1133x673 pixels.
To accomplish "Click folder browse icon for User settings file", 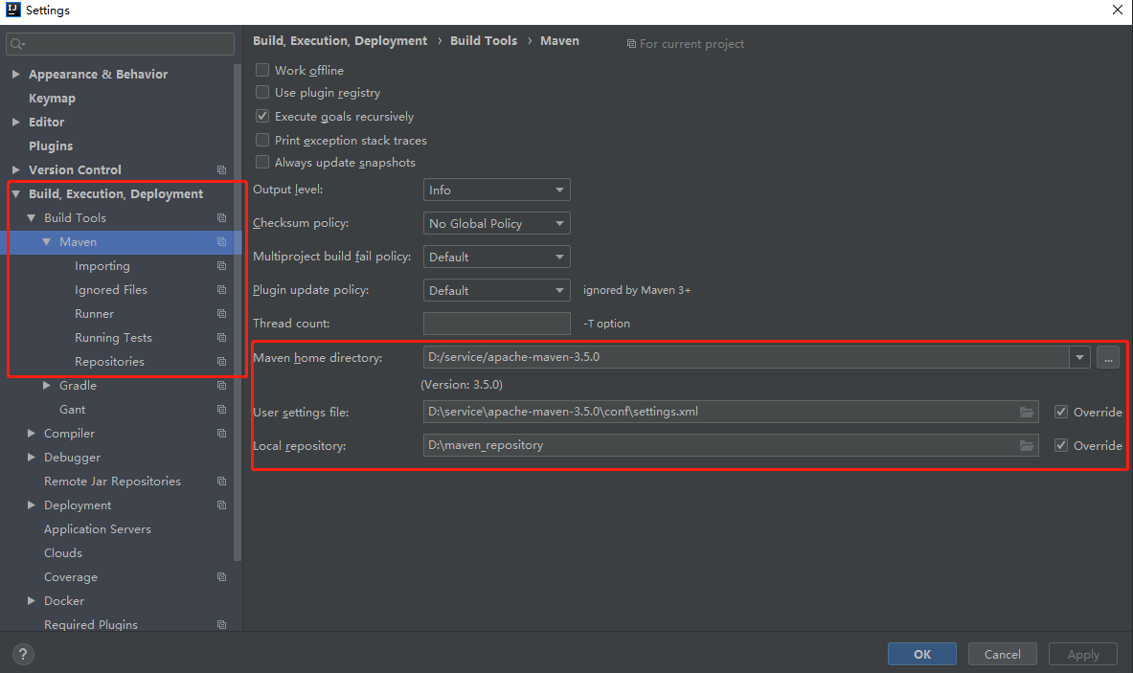I will (x=1026, y=412).
